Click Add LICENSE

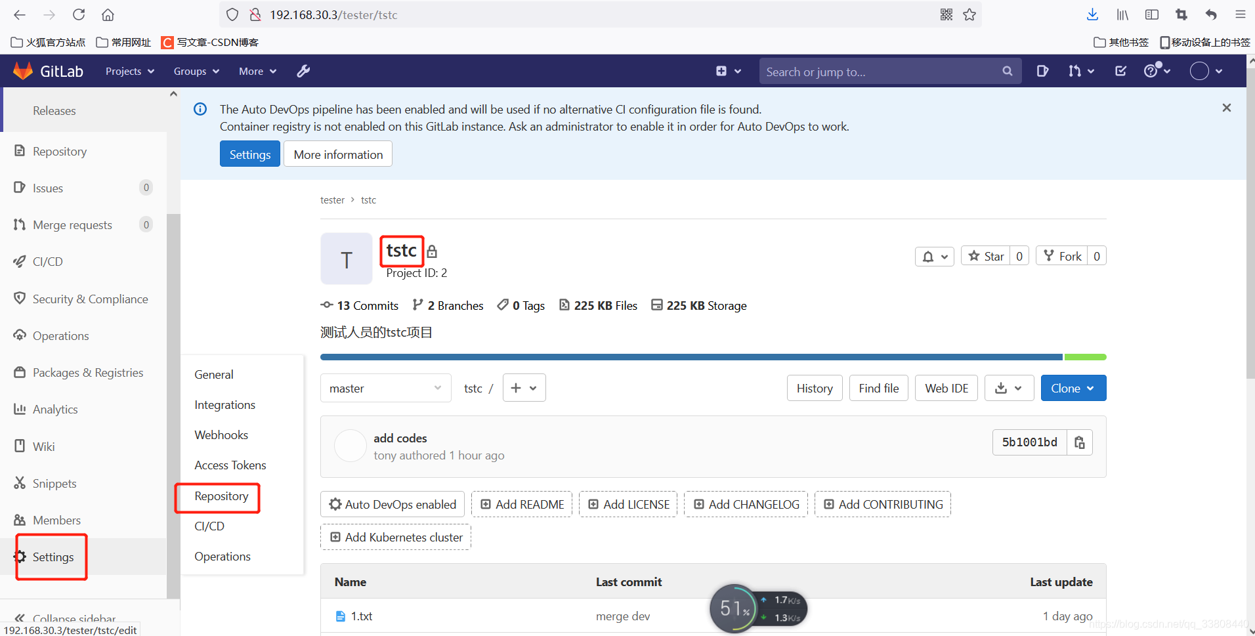pyautogui.click(x=629, y=504)
